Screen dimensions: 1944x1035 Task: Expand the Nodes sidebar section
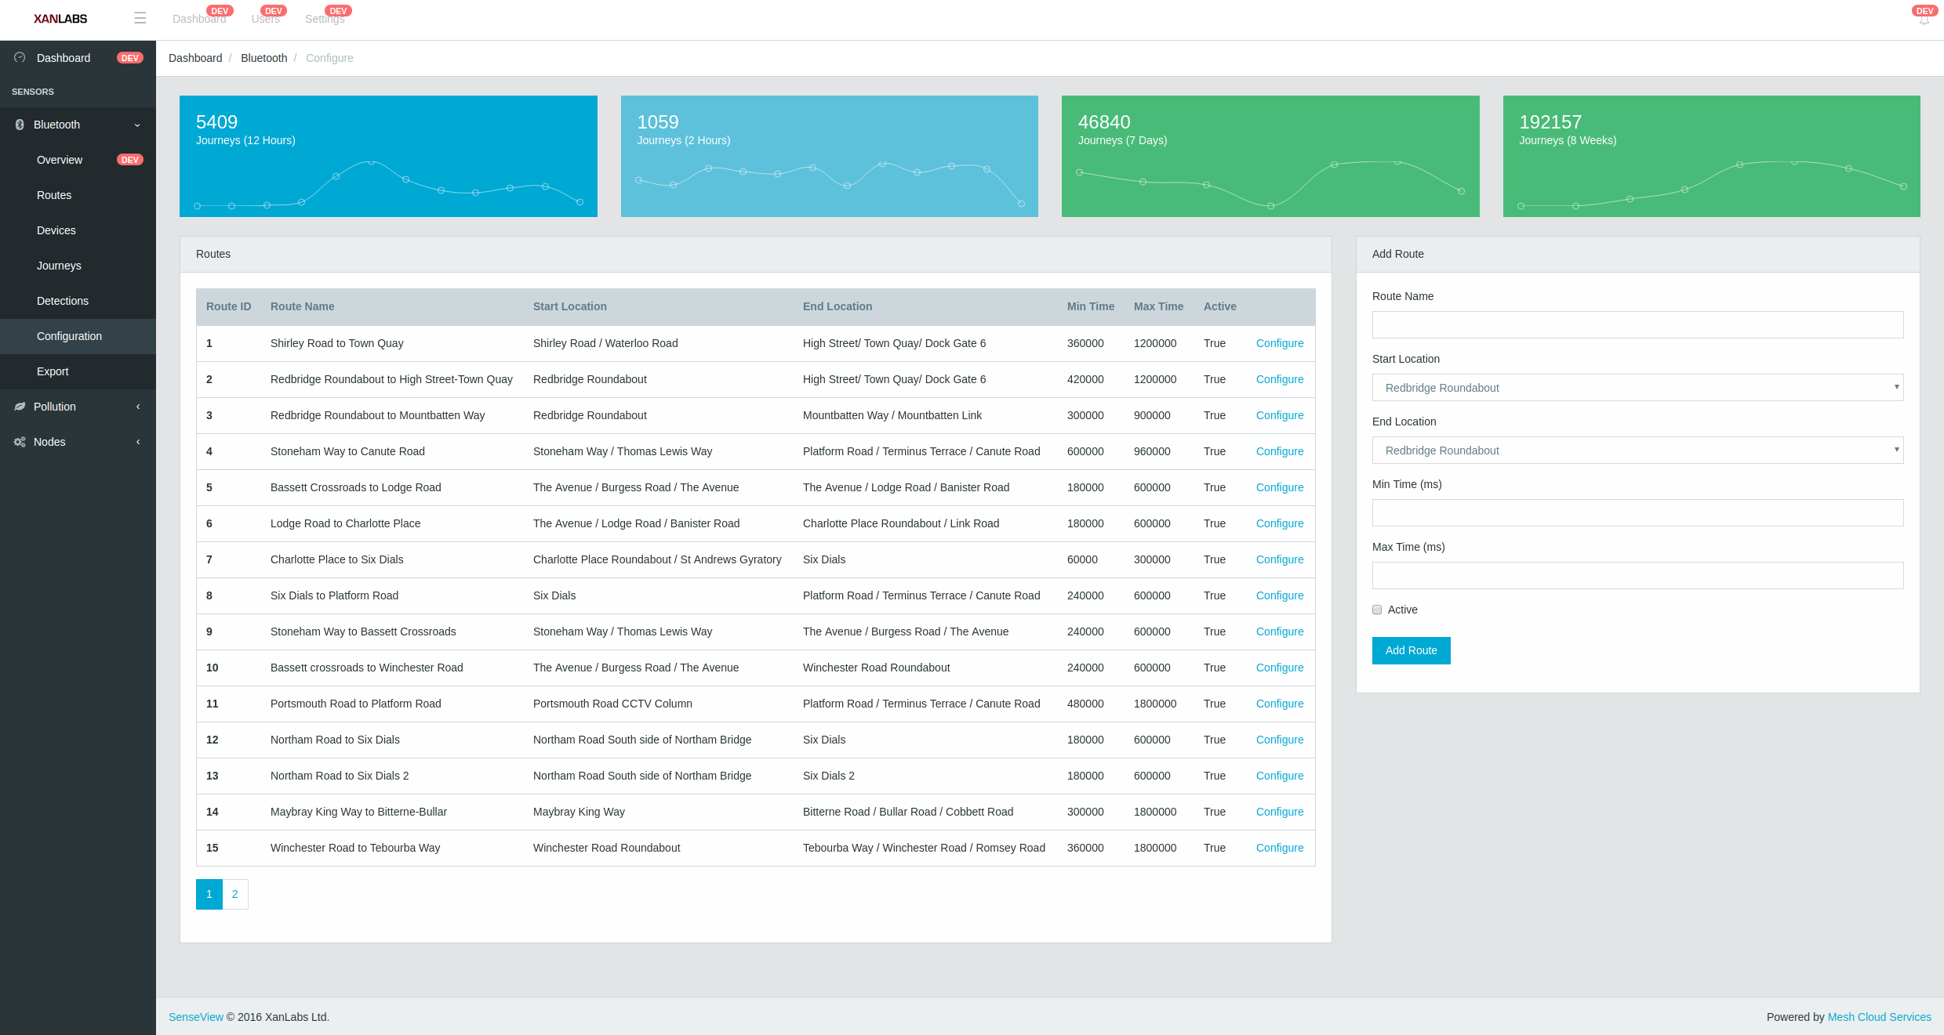138,442
